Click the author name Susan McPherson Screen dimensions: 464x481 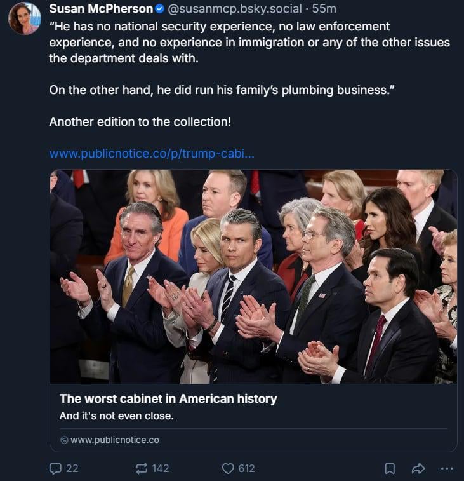coord(101,9)
